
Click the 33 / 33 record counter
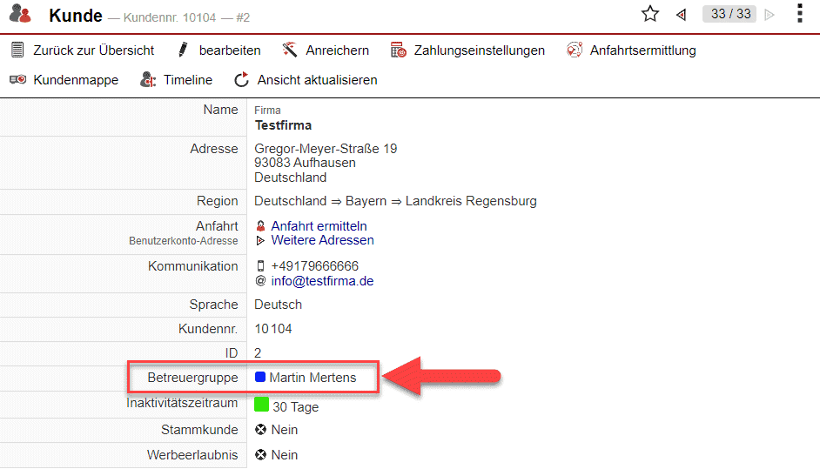pos(729,15)
